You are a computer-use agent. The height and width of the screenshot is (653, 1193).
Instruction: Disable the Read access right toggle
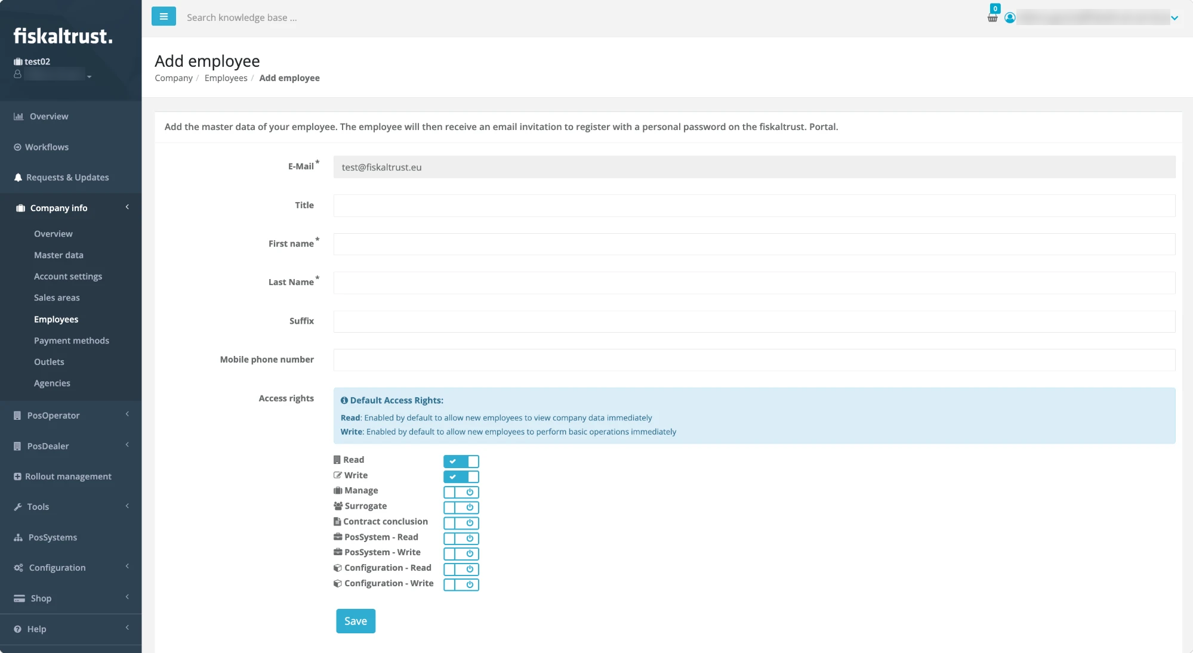461,461
